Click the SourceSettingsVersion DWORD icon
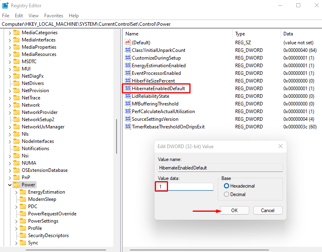 pyautogui.click(x=127, y=119)
